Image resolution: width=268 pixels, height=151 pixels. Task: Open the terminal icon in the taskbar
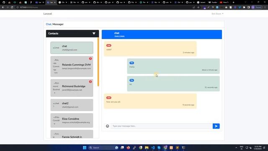(183, 148)
